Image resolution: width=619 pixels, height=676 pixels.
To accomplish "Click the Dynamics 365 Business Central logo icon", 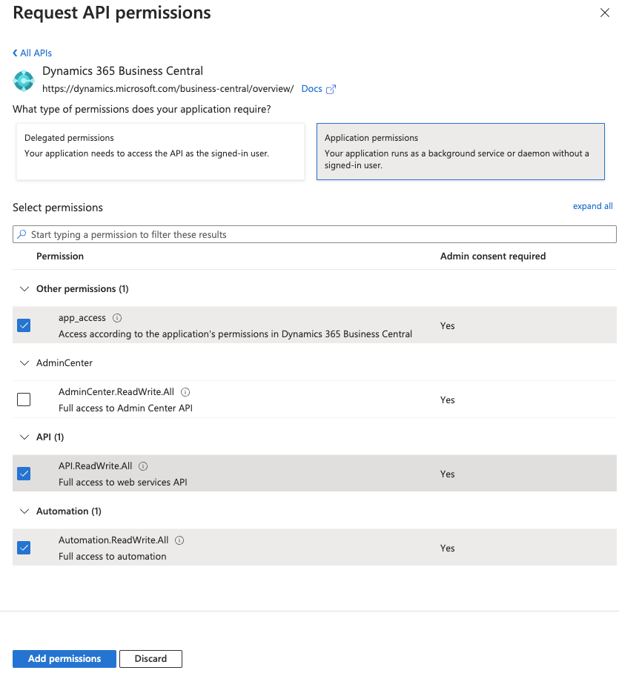I will click(24, 80).
